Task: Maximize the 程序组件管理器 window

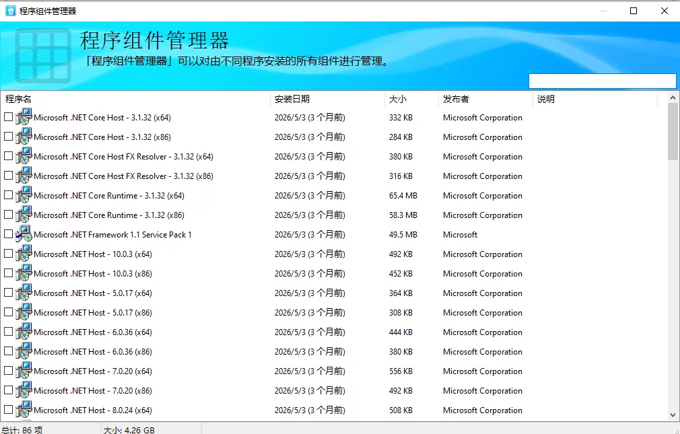Action: tap(633, 11)
